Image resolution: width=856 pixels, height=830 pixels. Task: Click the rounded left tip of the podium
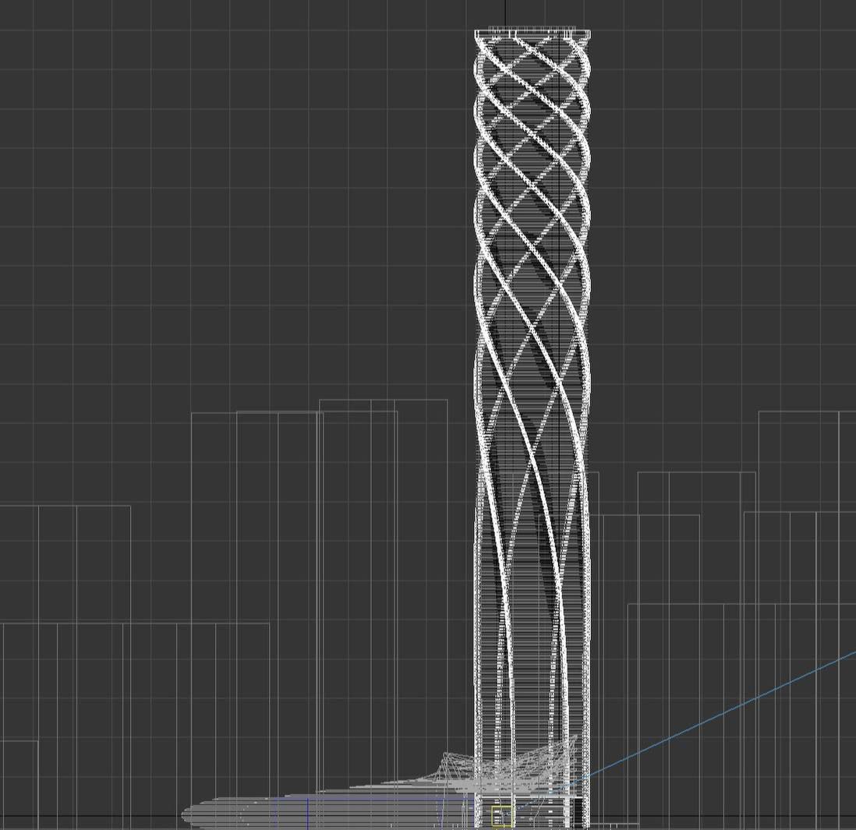(187, 816)
